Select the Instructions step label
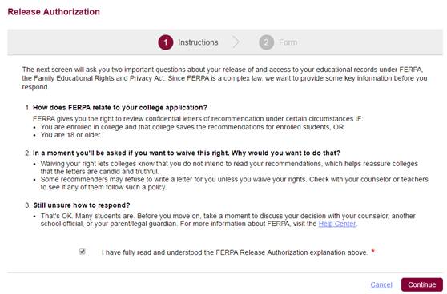Screen dimensions: 447x294 coord(198,42)
